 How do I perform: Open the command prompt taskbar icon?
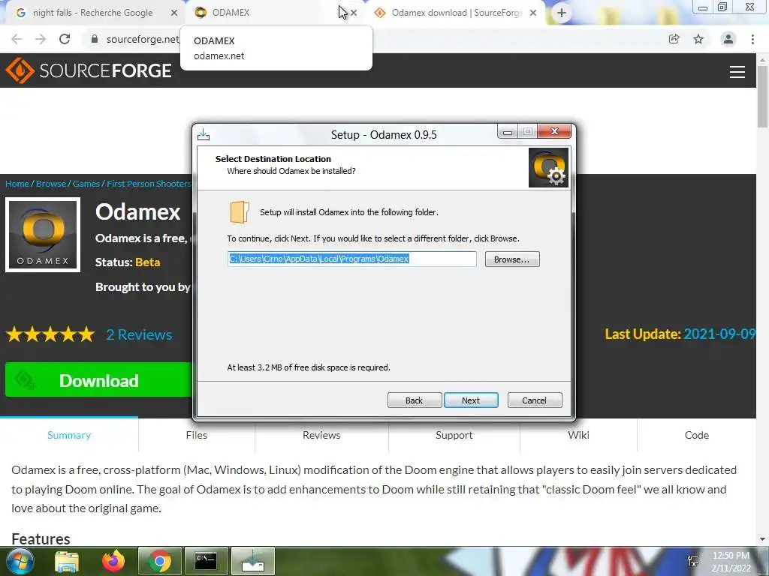tap(206, 561)
